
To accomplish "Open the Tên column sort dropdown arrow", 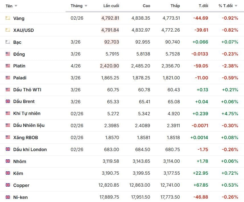I will point(16,6).
